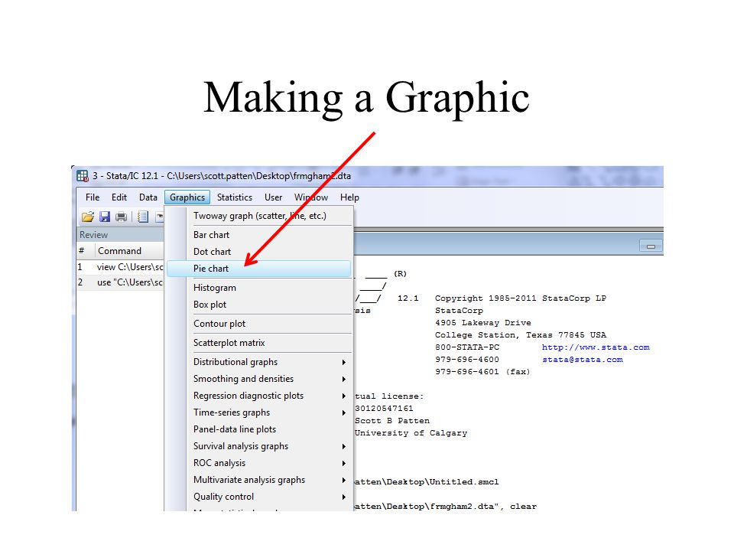Screen dimensions: 734x551
Task: Expand Regression diagnostic plots submenu arrow
Action: [x=343, y=396]
